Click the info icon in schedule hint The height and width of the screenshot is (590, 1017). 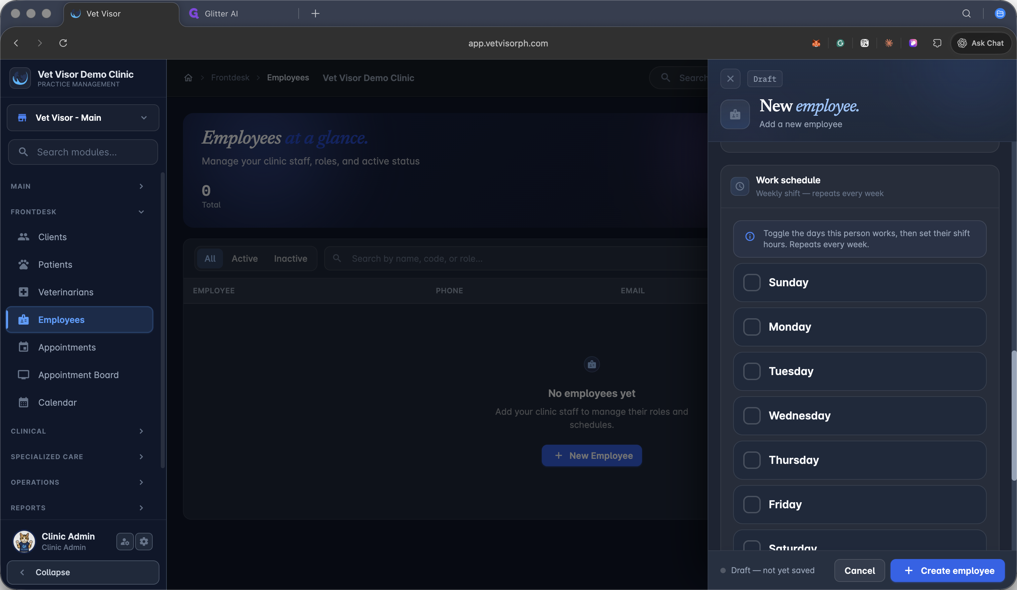[749, 236]
